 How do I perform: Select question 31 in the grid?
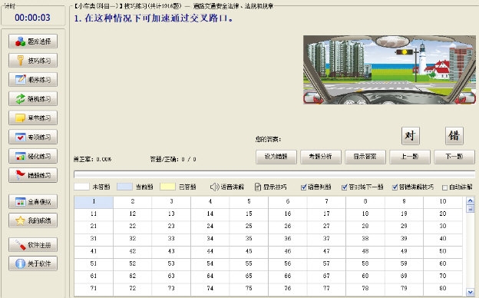click(x=94, y=239)
